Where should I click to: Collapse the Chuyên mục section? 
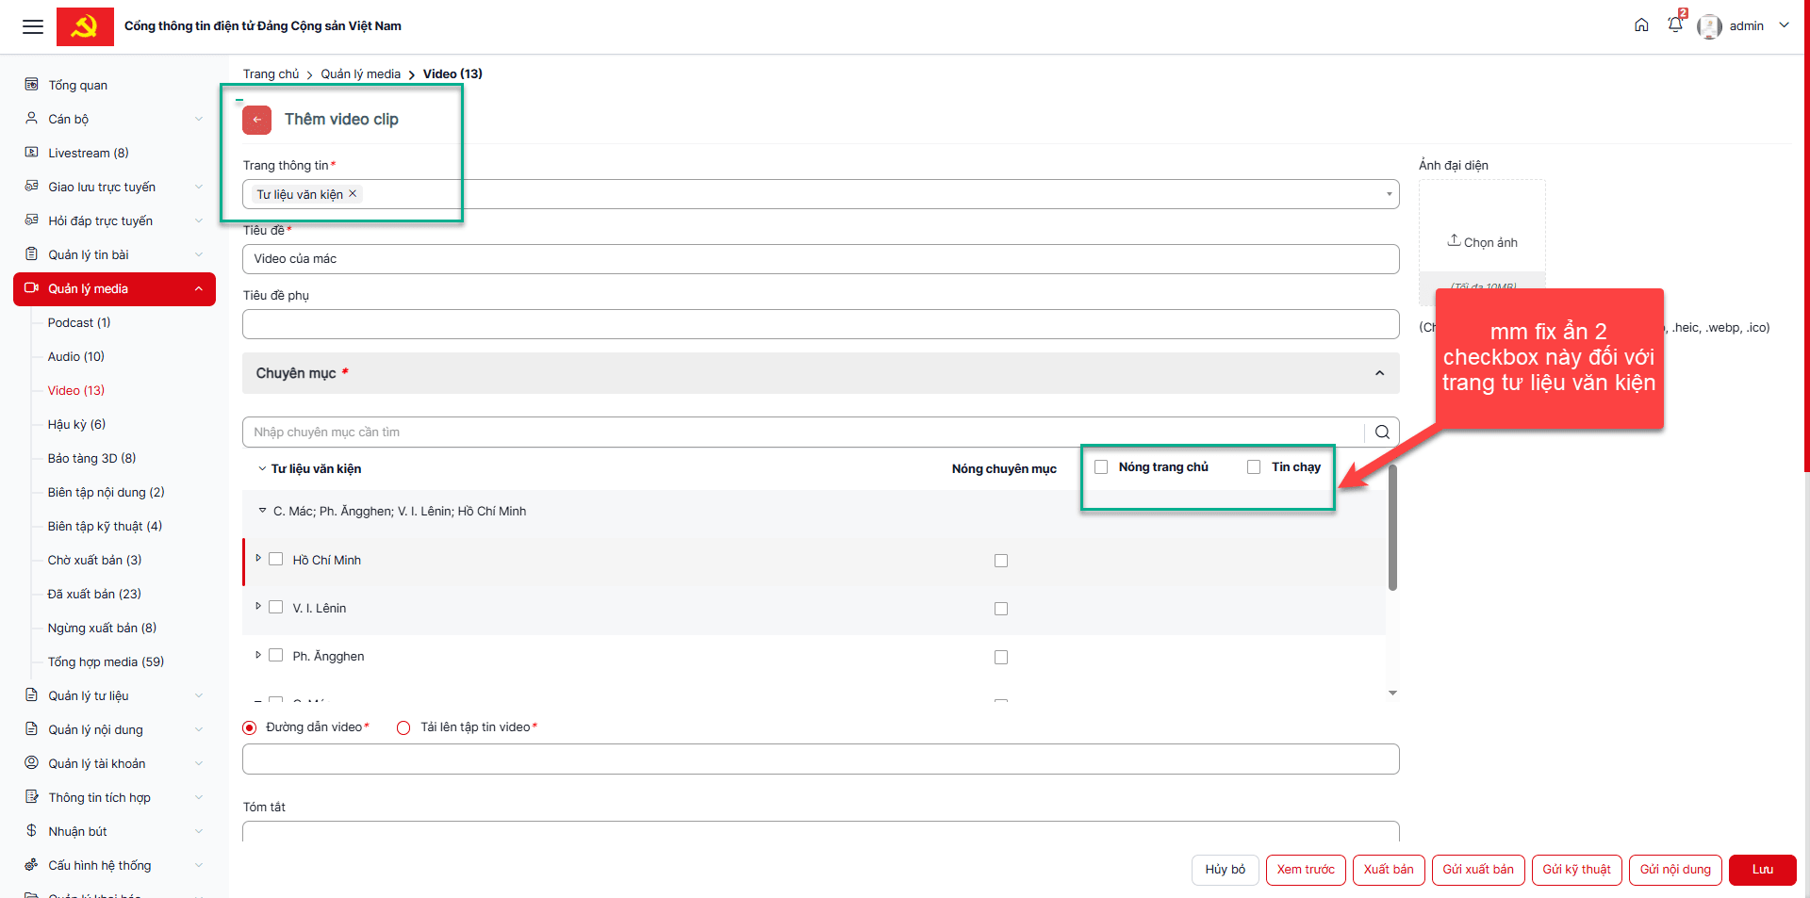click(1379, 374)
